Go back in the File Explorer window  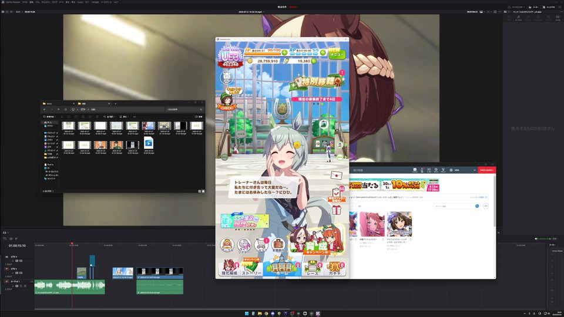[45, 109]
